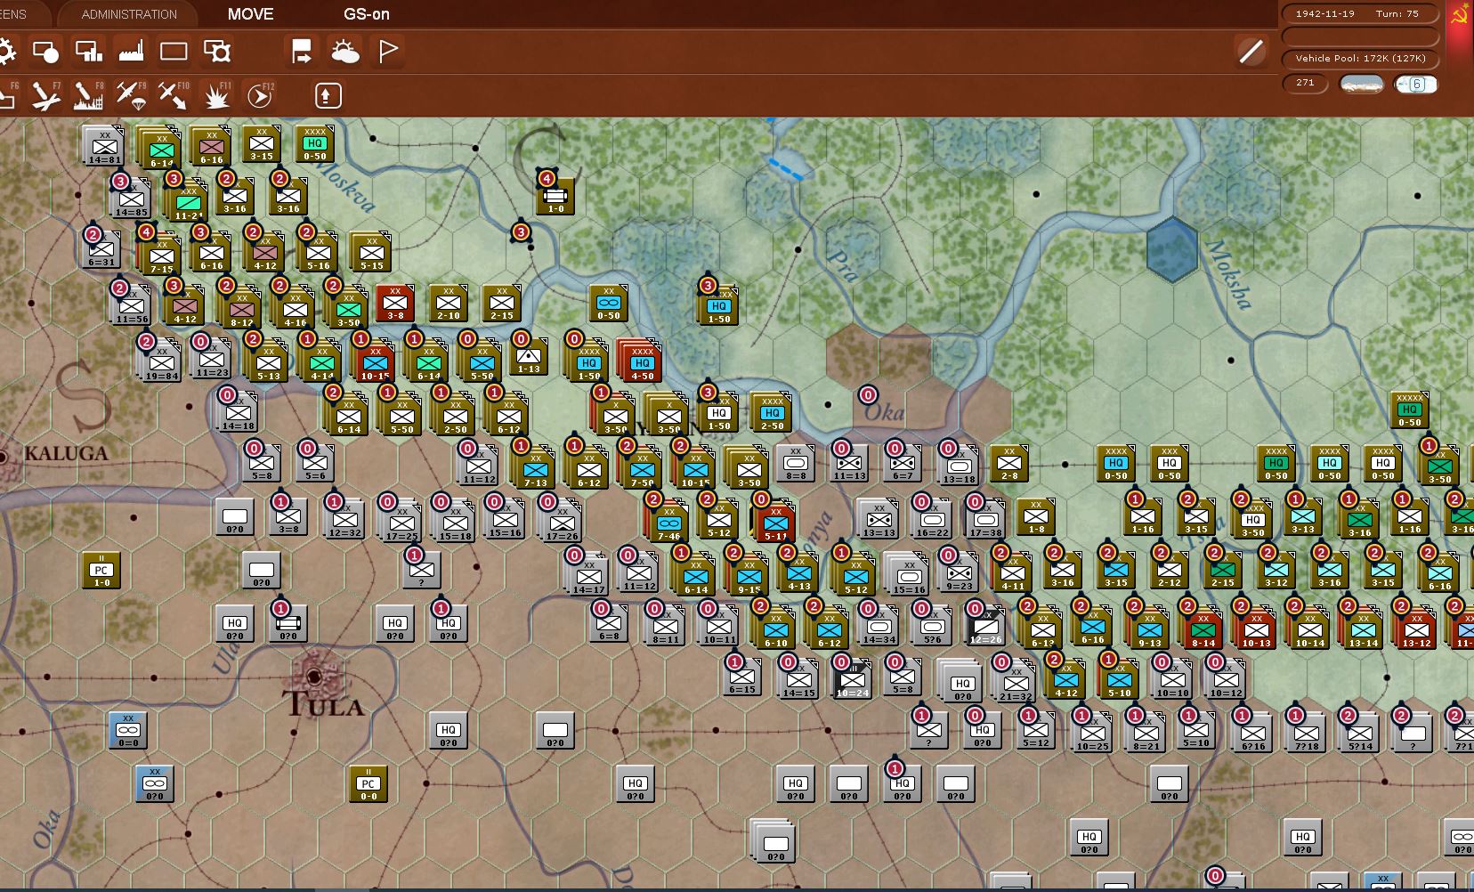Select the F9 air transport mode icon
The height and width of the screenshot is (892, 1474).
(x=131, y=95)
